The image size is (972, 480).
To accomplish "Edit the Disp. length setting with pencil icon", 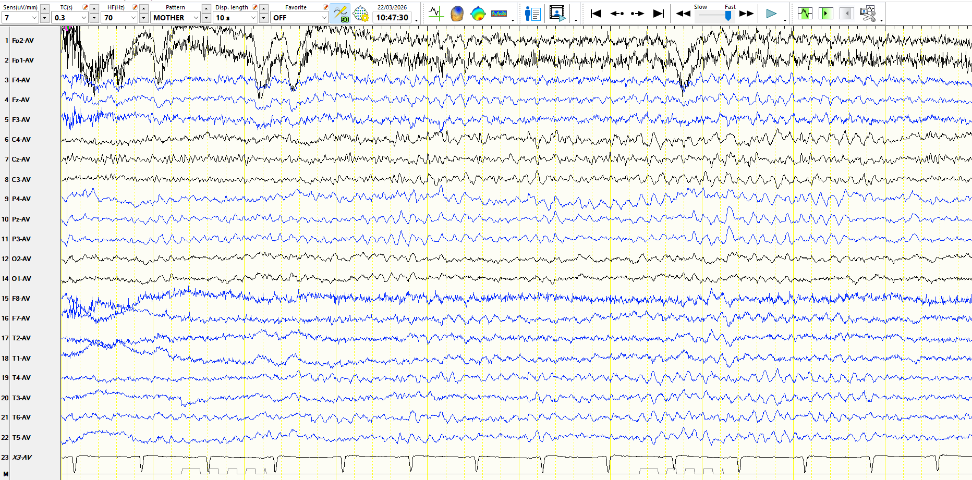I will point(254,7).
